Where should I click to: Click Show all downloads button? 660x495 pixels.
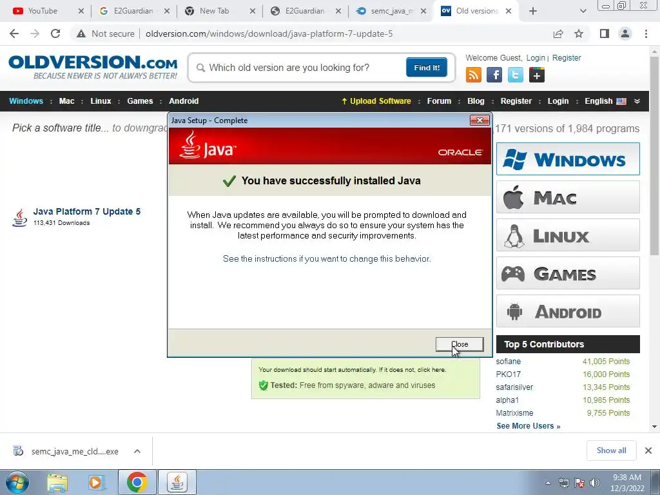click(611, 451)
